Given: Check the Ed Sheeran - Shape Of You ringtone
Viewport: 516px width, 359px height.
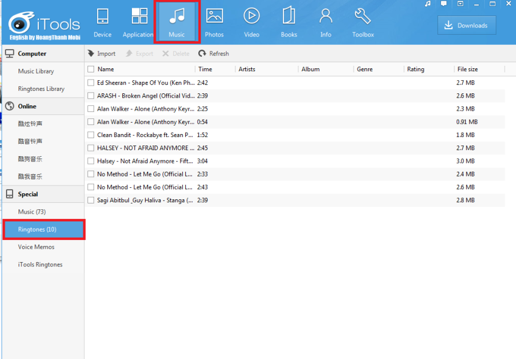Looking at the screenshot, I should 91,83.
